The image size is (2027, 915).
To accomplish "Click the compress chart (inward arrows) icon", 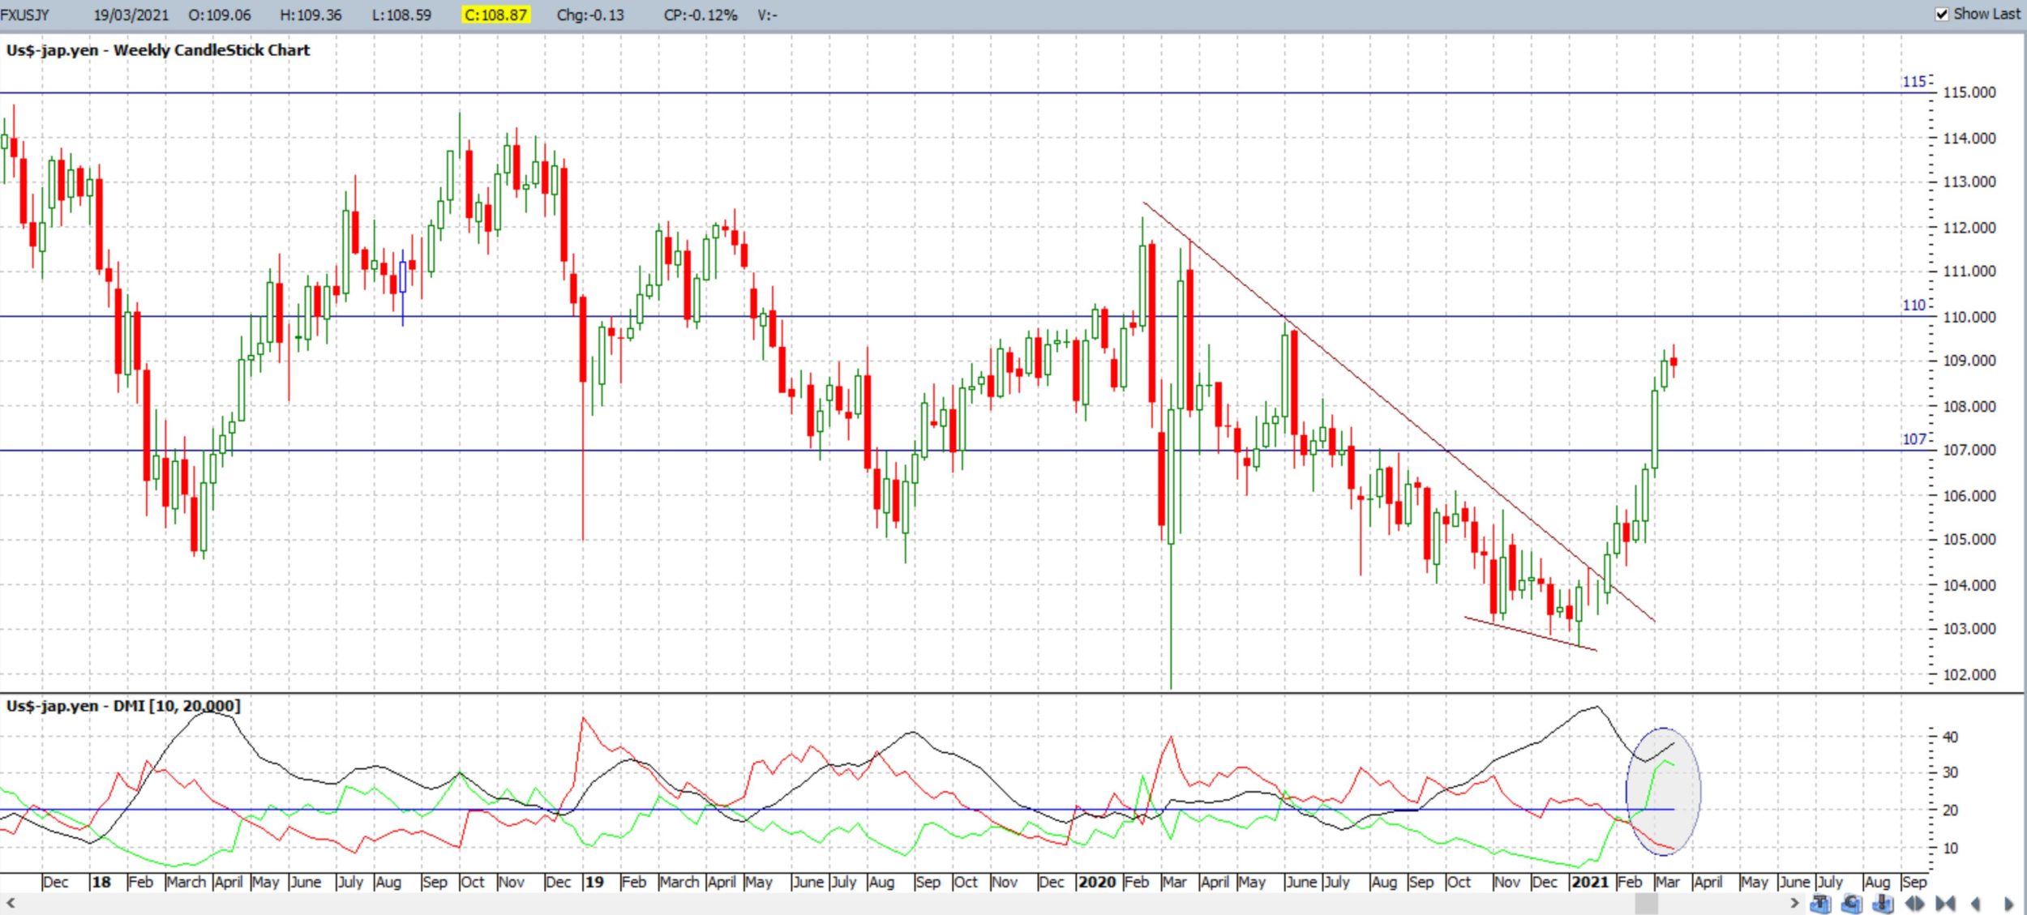I will click(x=1945, y=903).
